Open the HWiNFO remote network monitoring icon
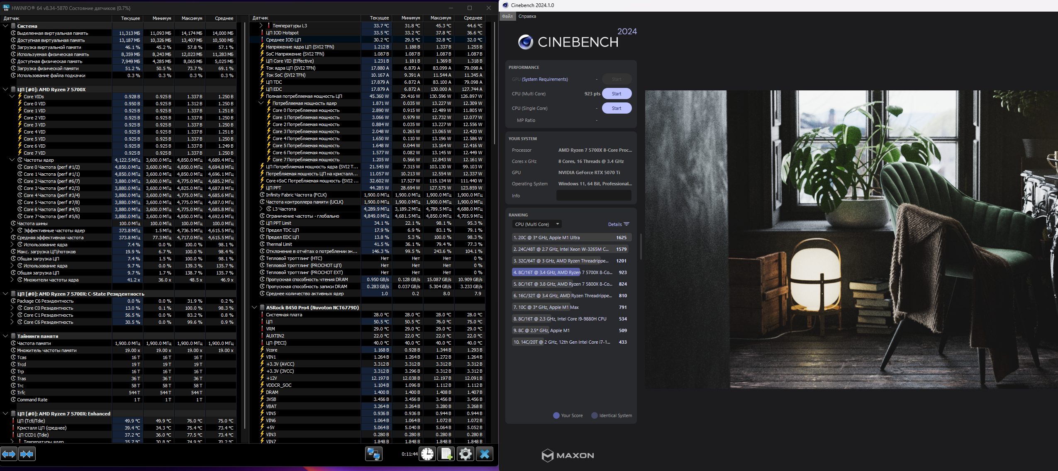Image resolution: width=1058 pixels, height=471 pixels. coord(373,454)
